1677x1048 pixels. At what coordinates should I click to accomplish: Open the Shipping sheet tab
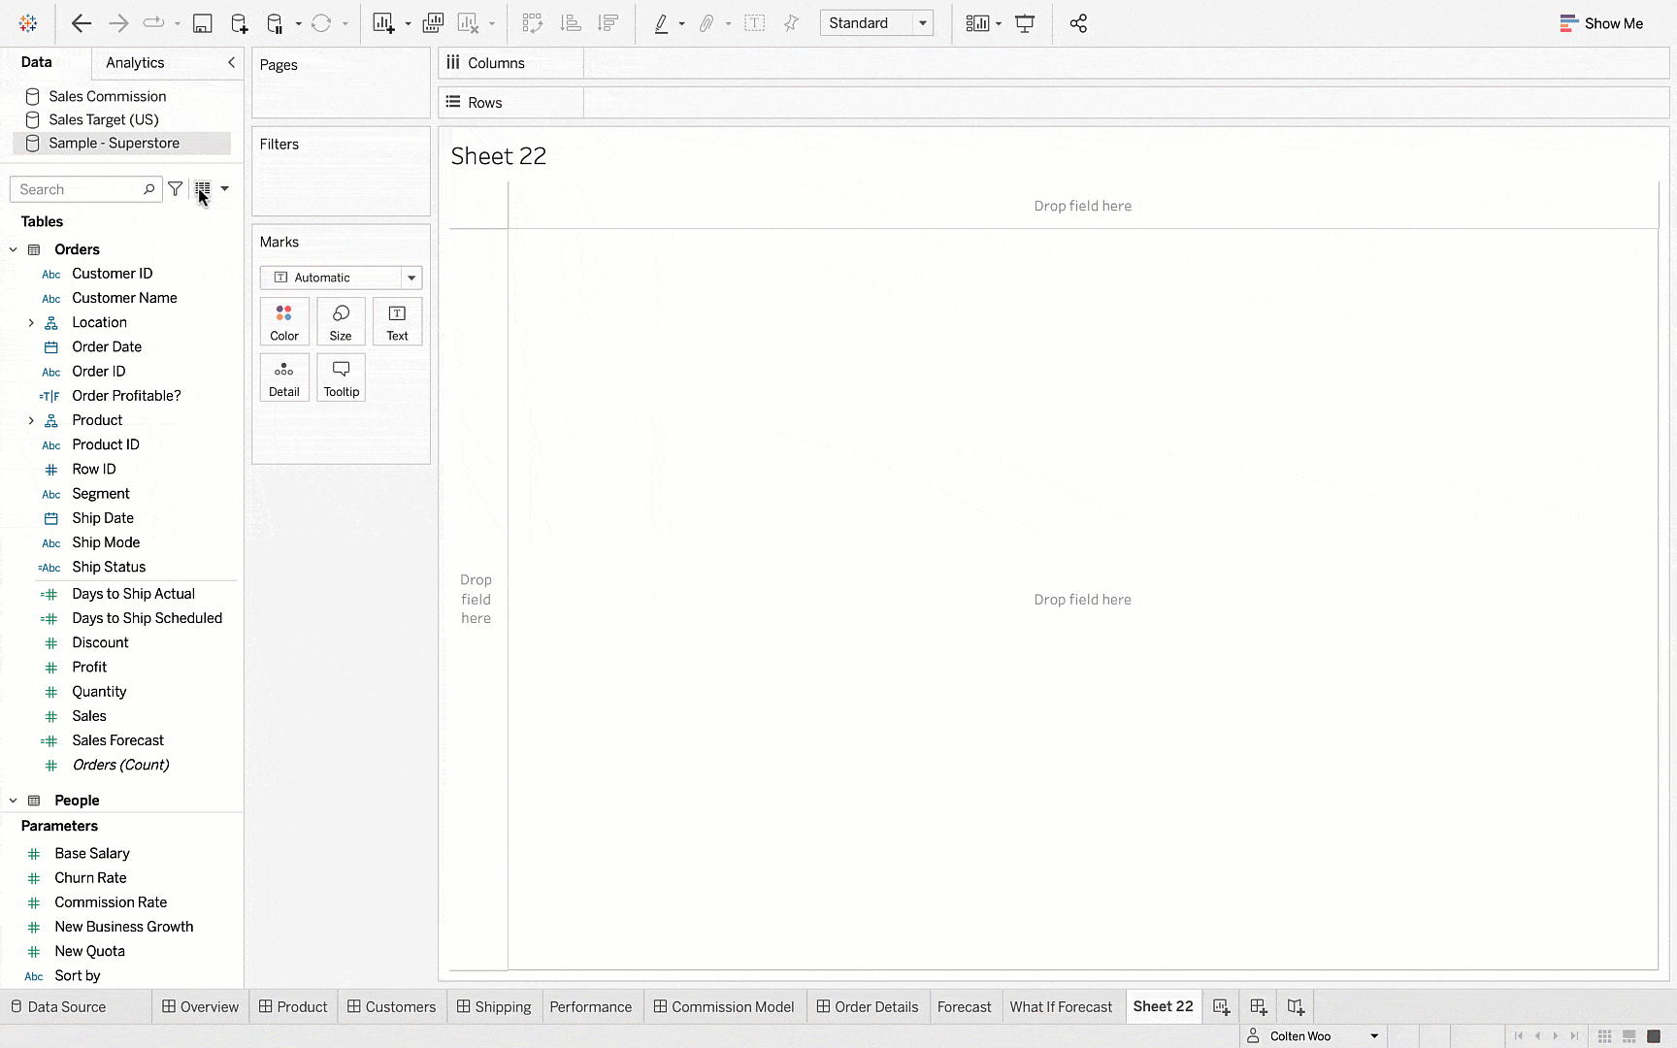(494, 1007)
